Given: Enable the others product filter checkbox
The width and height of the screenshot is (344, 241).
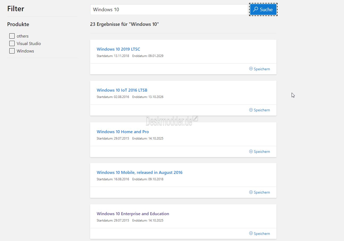Looking at the screenshot, I should pos(12,36).
